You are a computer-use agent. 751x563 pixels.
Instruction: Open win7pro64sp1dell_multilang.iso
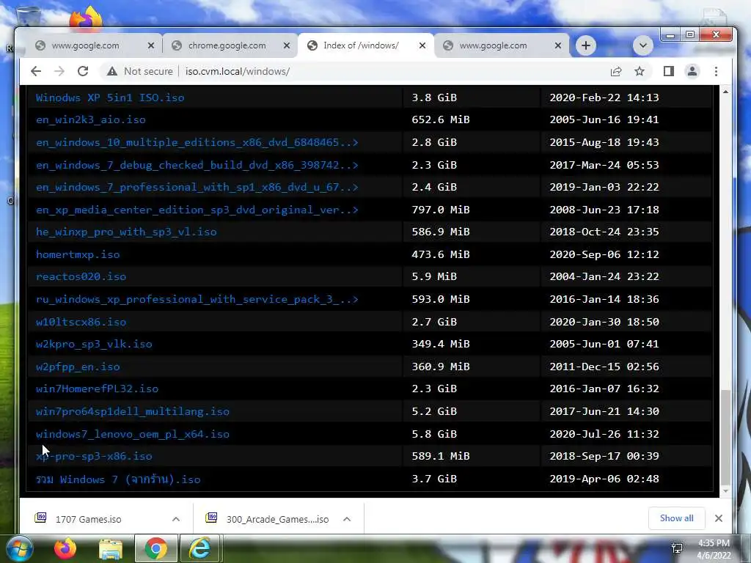click(x=133, y=411)
